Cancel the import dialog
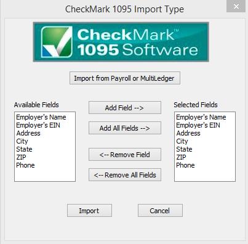 [x=160, y=211]
